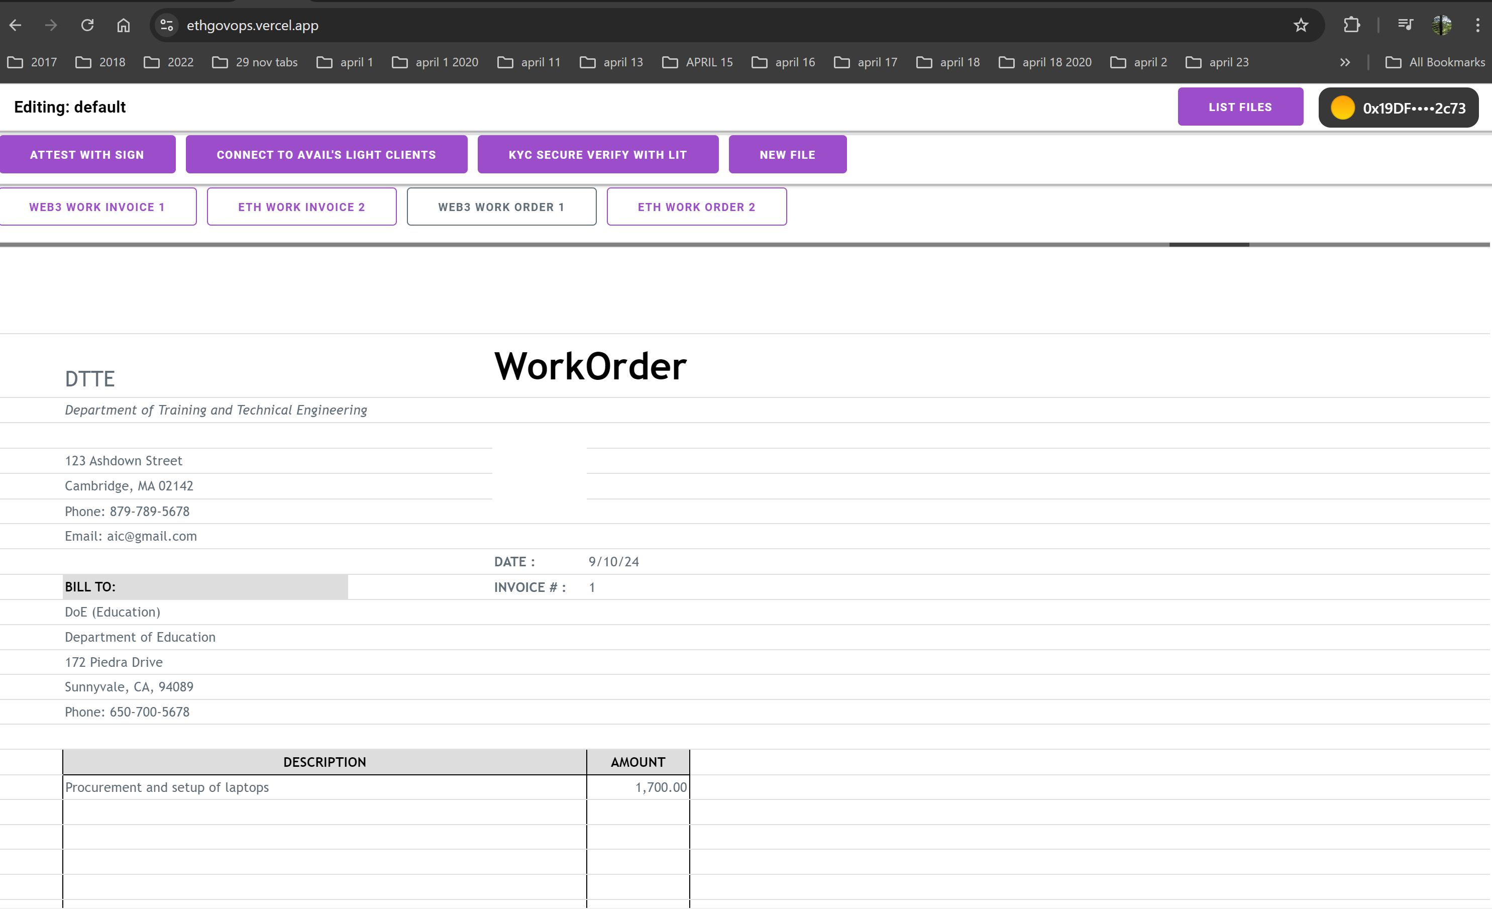Click the List Files button
1492x909 pixels.
click(x=1240, y=107)
